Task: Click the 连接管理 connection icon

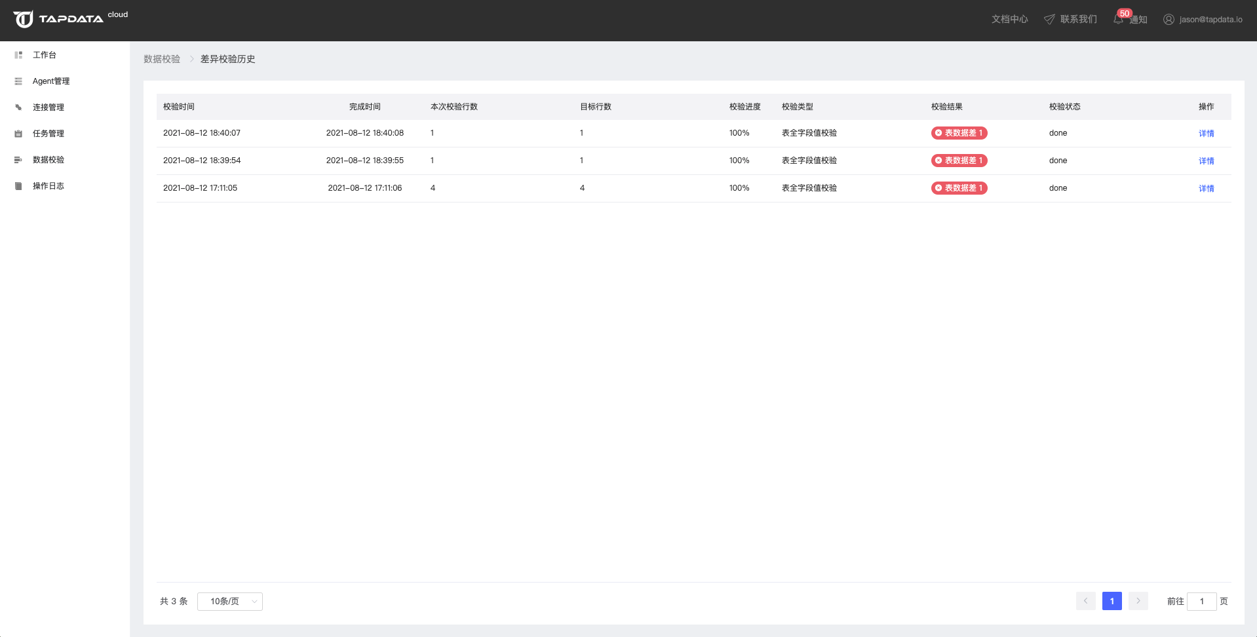Action: [18, 107]
